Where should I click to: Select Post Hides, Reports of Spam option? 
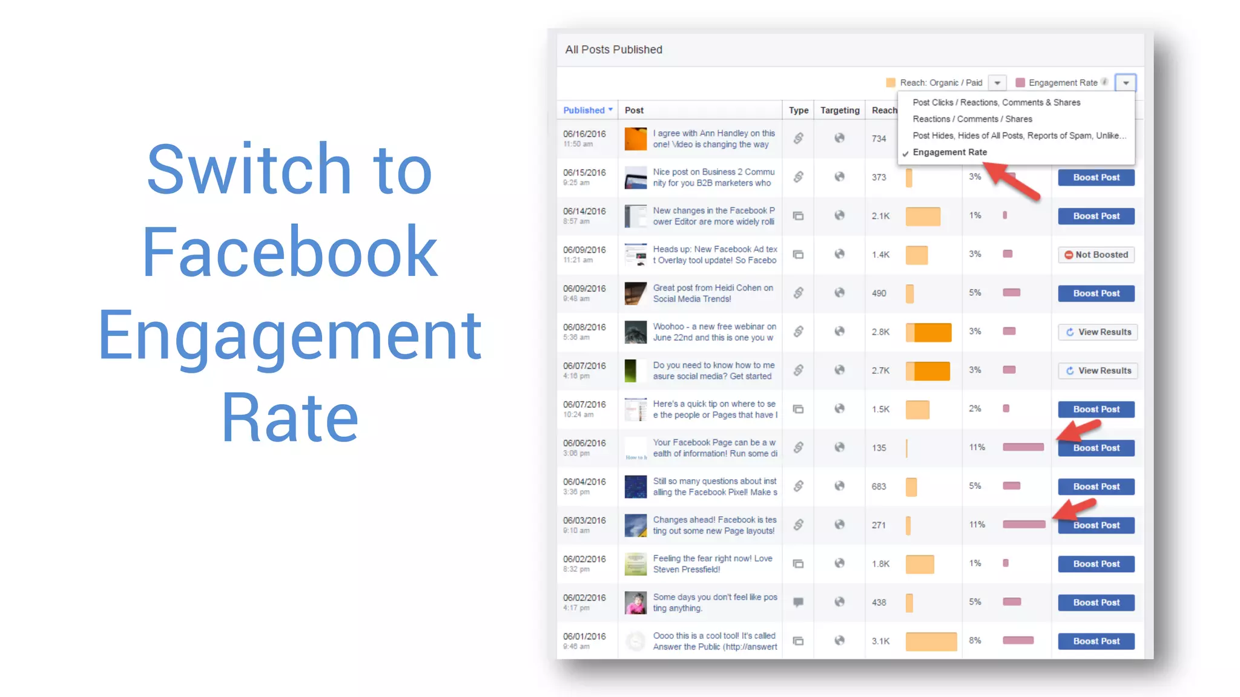[x=1020, y=136]
